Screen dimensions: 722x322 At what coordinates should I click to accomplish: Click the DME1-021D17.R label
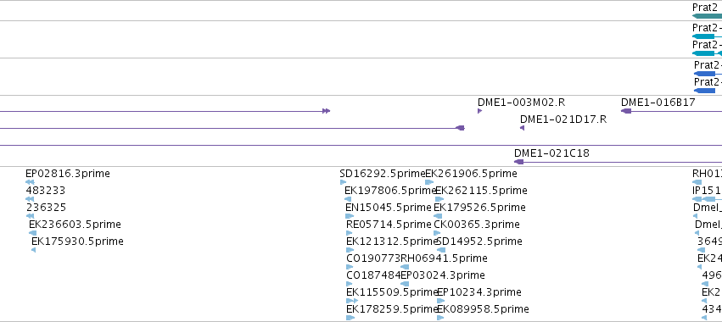(x=563, y=119)
